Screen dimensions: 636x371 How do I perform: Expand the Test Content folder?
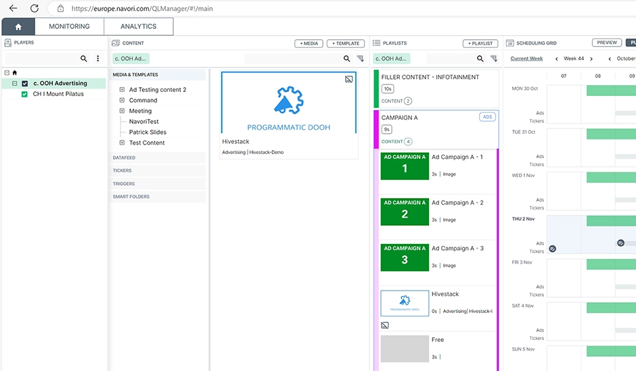pyautogui.click(x=122, y=143)
